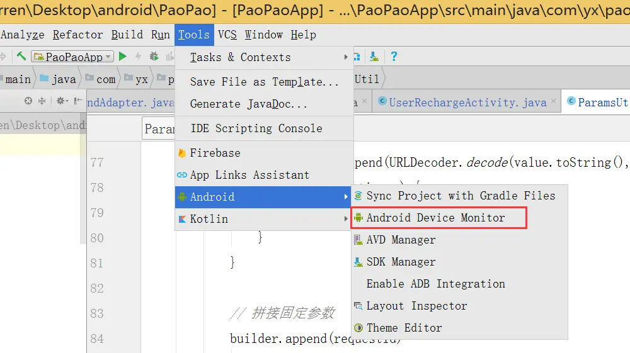The height and width of the screenshot is (353, 630).
Task: Click the Theme Editor icon
Action: click(358, 328)
